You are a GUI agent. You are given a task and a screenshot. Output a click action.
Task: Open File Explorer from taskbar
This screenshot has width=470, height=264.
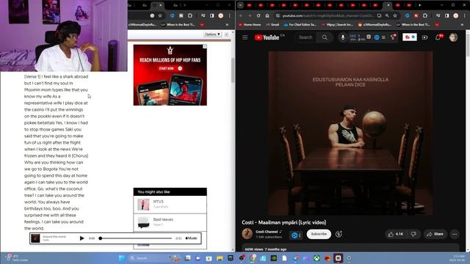click(x=220, y=258)
